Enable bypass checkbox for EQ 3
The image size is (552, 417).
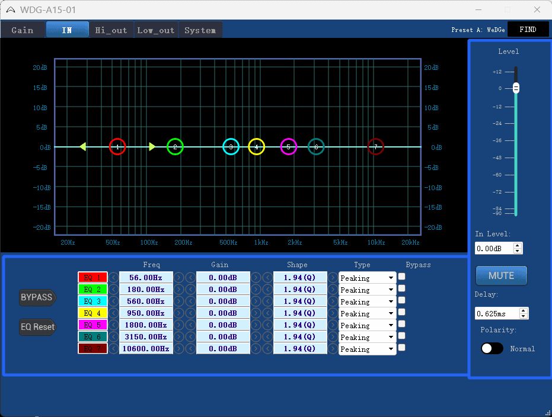click(401, 300)
